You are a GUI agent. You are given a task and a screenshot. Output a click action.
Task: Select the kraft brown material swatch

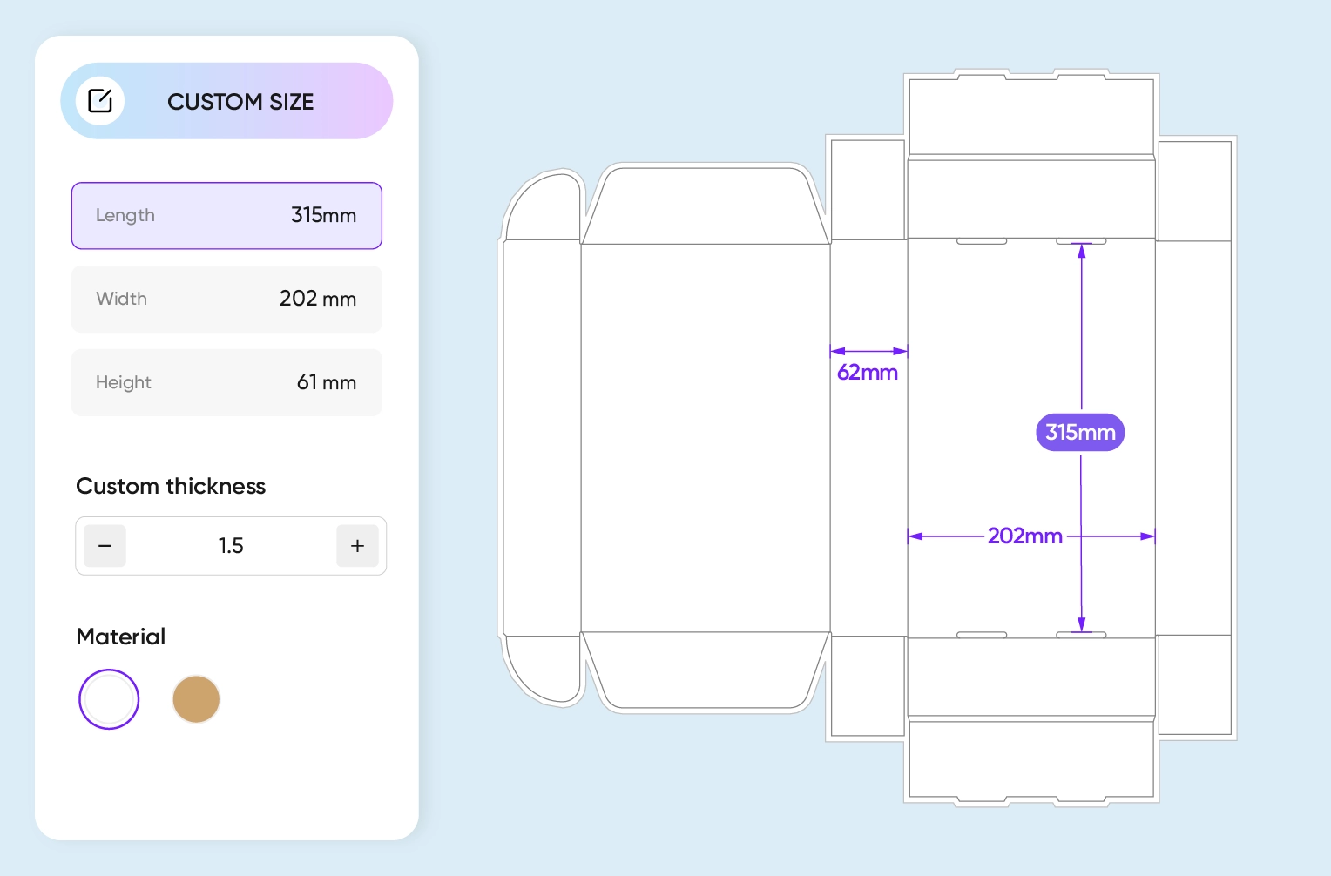tap(196, 699)
